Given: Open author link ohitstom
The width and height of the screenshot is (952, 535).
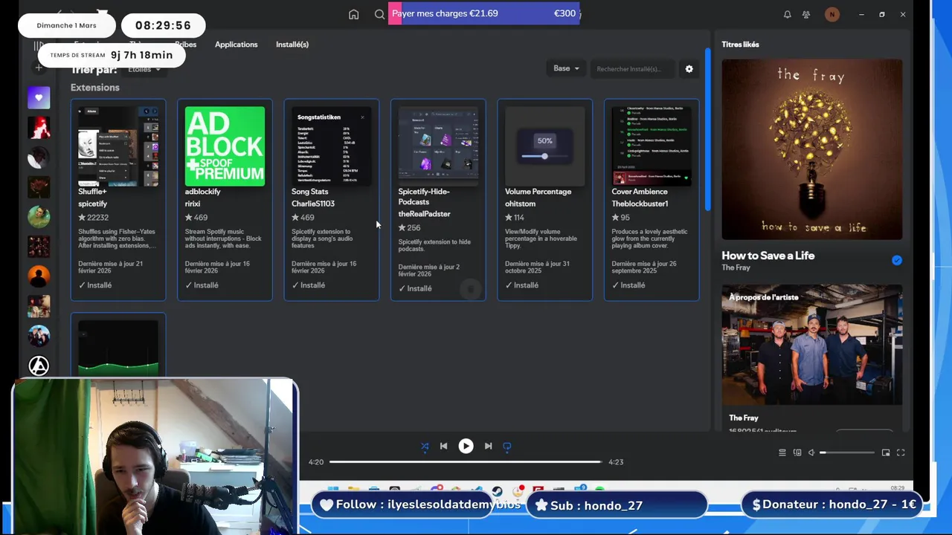Looking at the screenshot, I should coord(520,204).
